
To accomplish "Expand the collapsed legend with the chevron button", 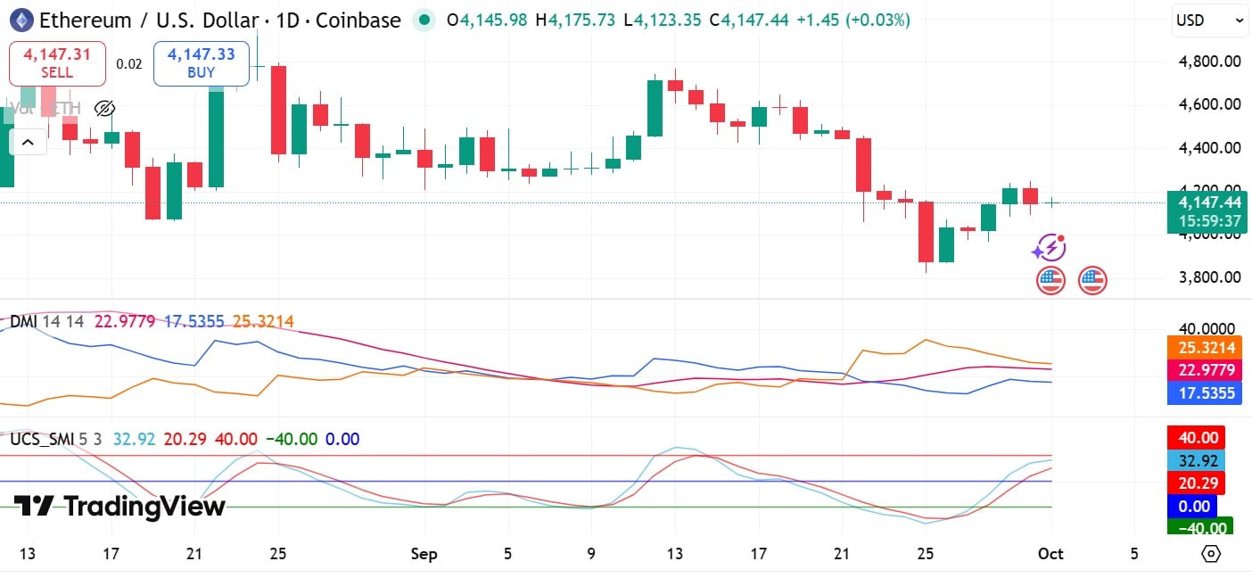I will (x=28, y=141).
